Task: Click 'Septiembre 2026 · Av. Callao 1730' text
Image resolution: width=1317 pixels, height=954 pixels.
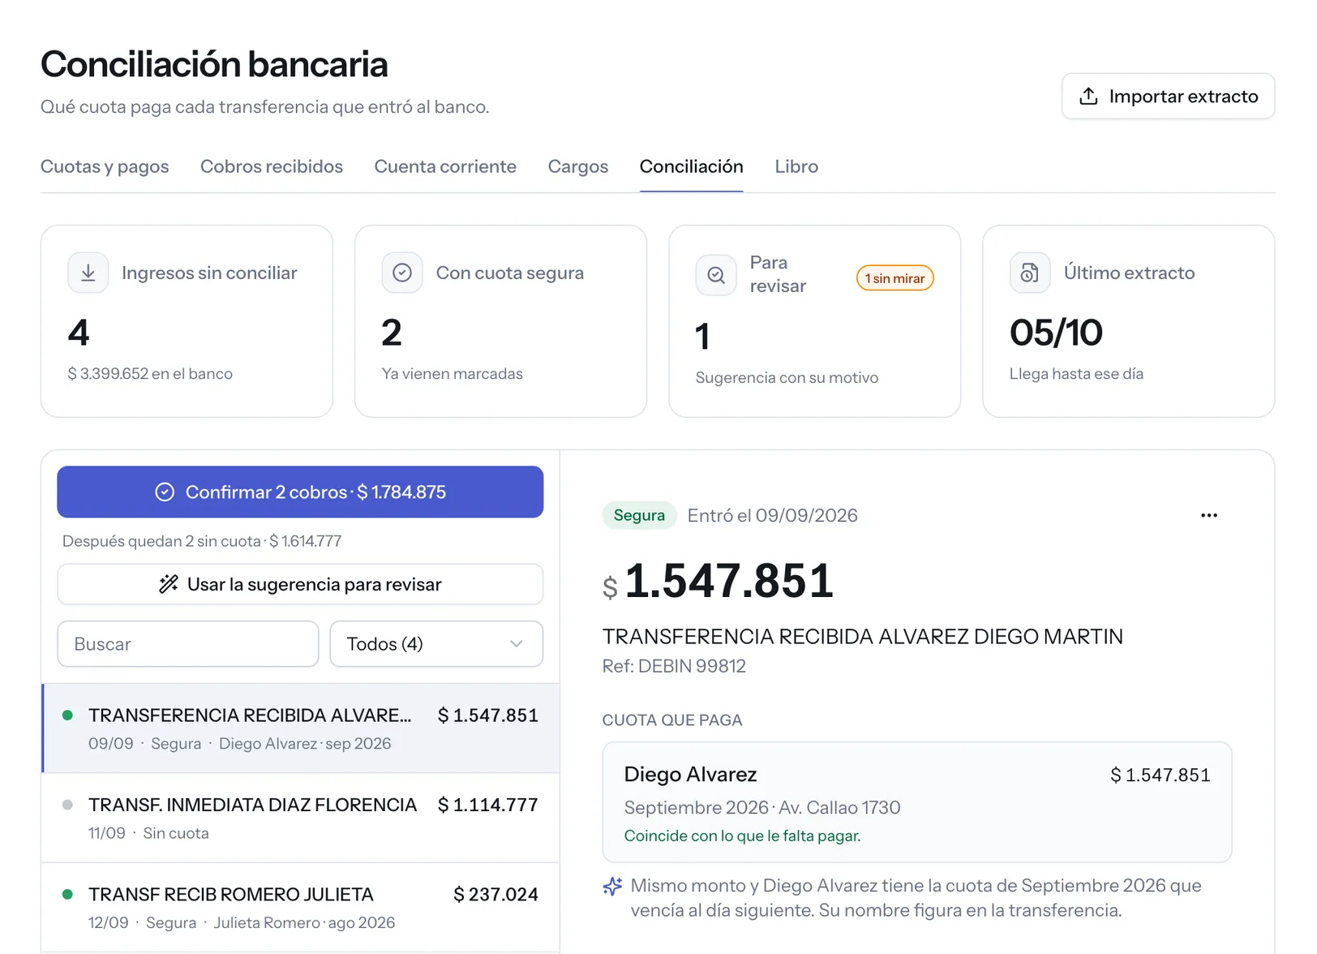Action: tap(762, 807)
